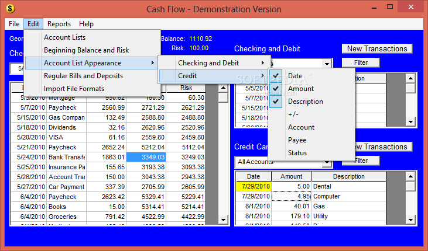Expand Account List Appearance submenu
Viewport: 428px width, 251px height.
click(x=91, y=63)
